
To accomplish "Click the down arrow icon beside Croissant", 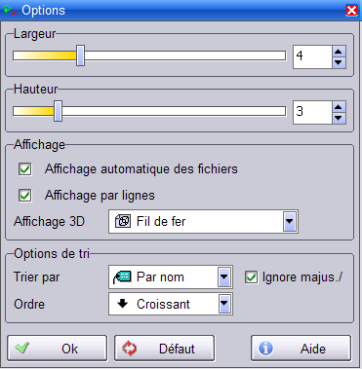I will coord(122,304).
